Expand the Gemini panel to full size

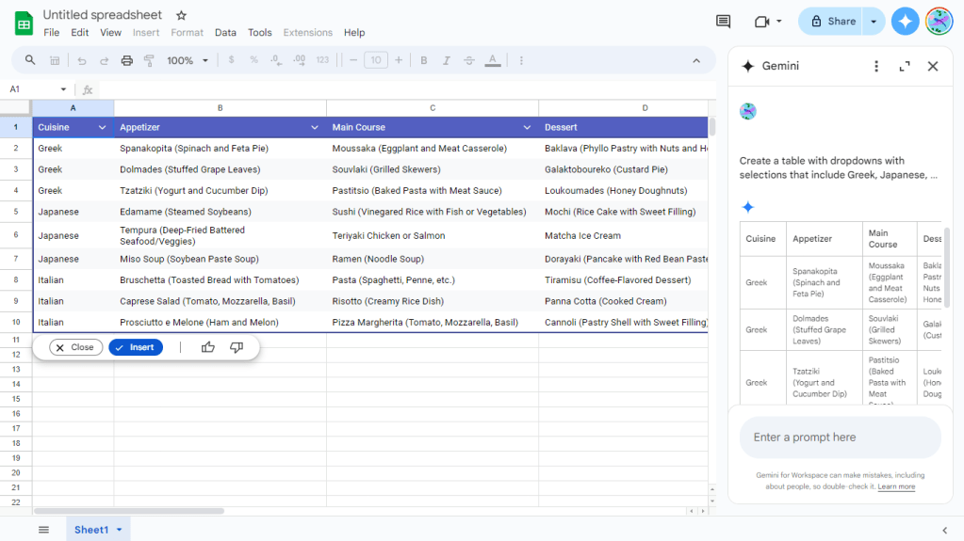tap(905, 66)
